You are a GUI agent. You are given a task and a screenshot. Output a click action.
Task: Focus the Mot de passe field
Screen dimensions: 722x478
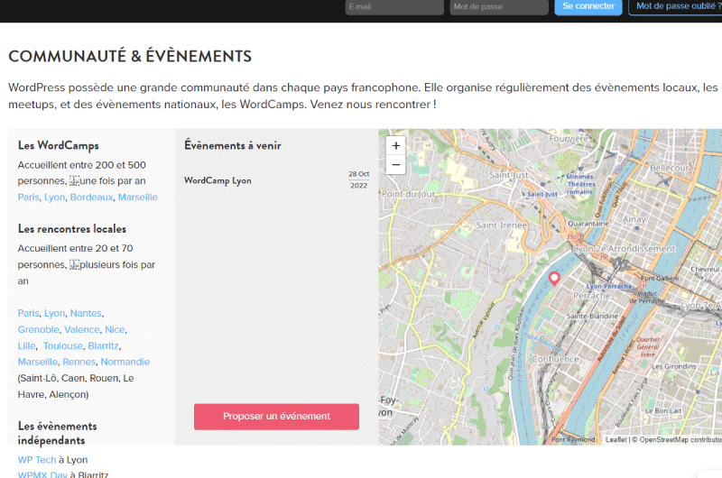499,7
